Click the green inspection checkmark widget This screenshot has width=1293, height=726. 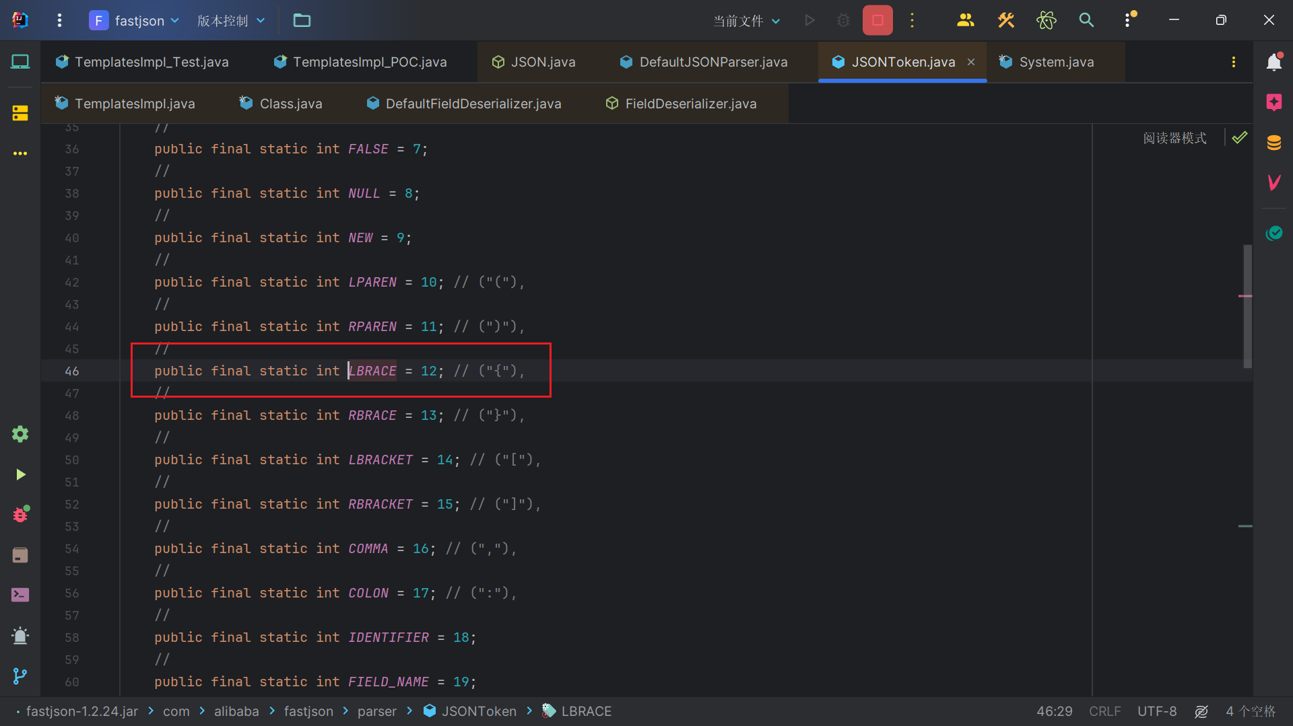[1239, 138]
